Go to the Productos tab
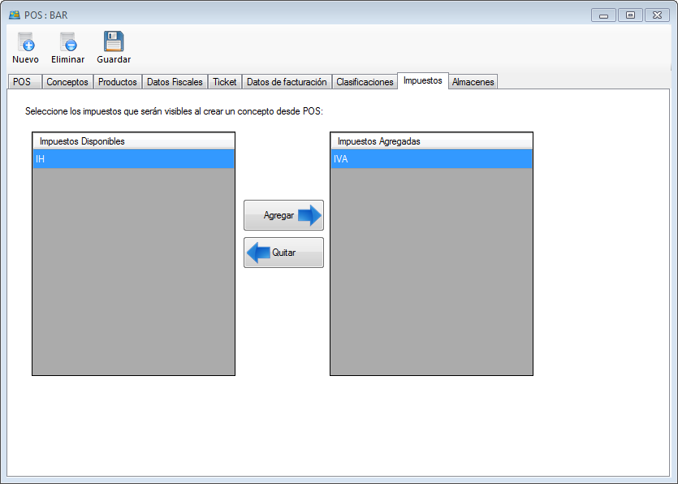The image size is (678, 484). [118, 82]
